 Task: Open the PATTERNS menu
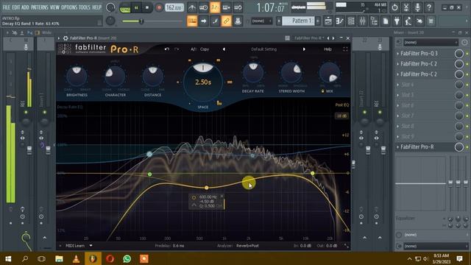click(39, 7)
